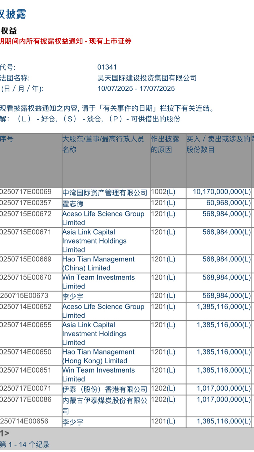Screen dimensions: 254x452
Task: Open Win Team Investments link in row E00670
Action: click(99, 282)
